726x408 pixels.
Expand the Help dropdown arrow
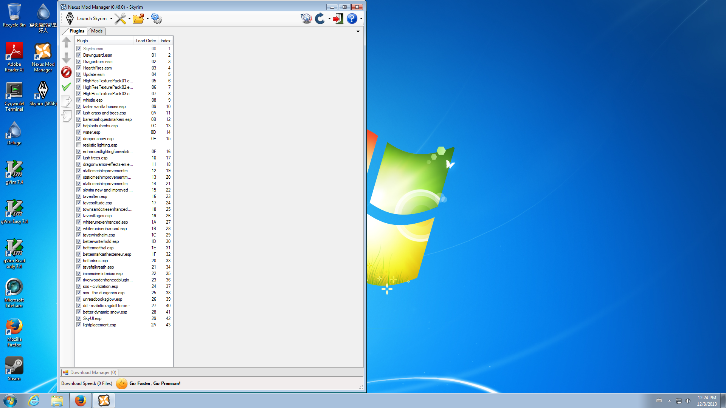(x=361, y=19)
